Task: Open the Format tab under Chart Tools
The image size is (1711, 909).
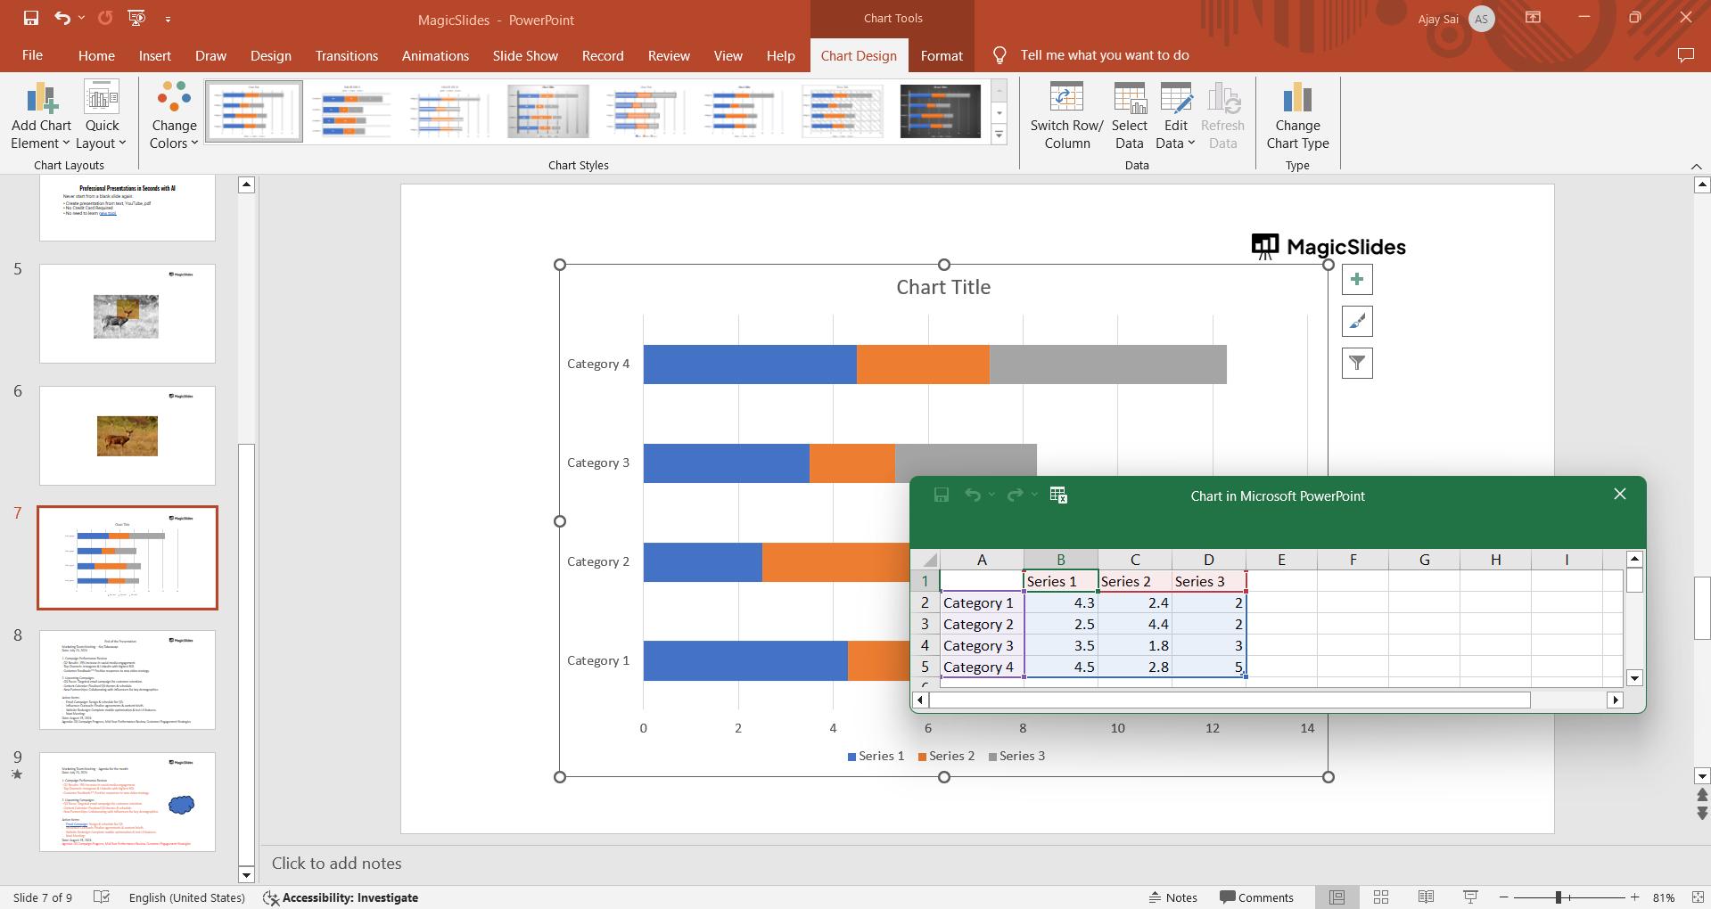Action: (942, 55)
